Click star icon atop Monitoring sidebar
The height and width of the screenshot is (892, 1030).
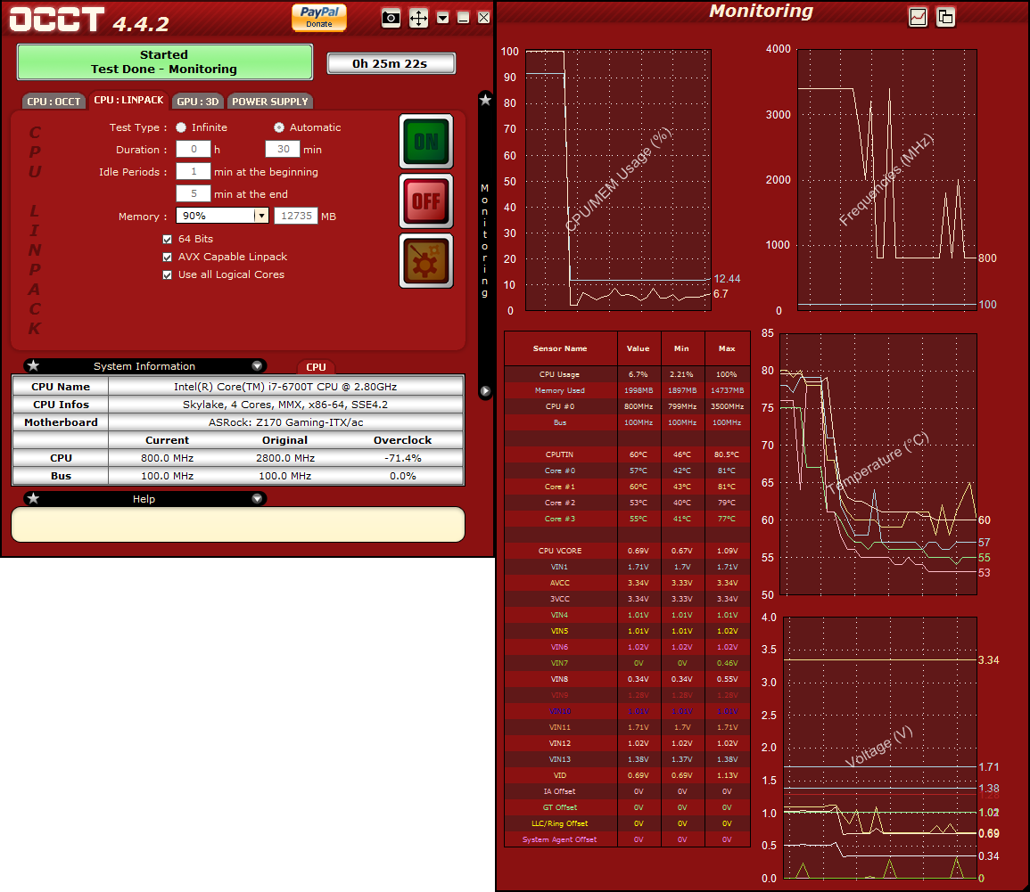485,100
